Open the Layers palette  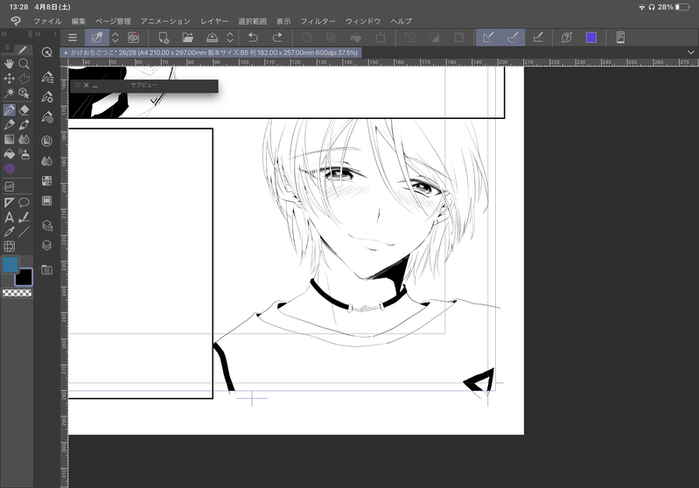(47, 245)
